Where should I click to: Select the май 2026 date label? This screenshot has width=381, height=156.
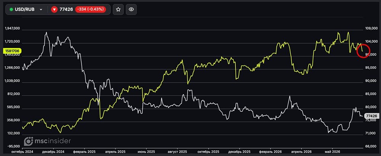point(332,151)
